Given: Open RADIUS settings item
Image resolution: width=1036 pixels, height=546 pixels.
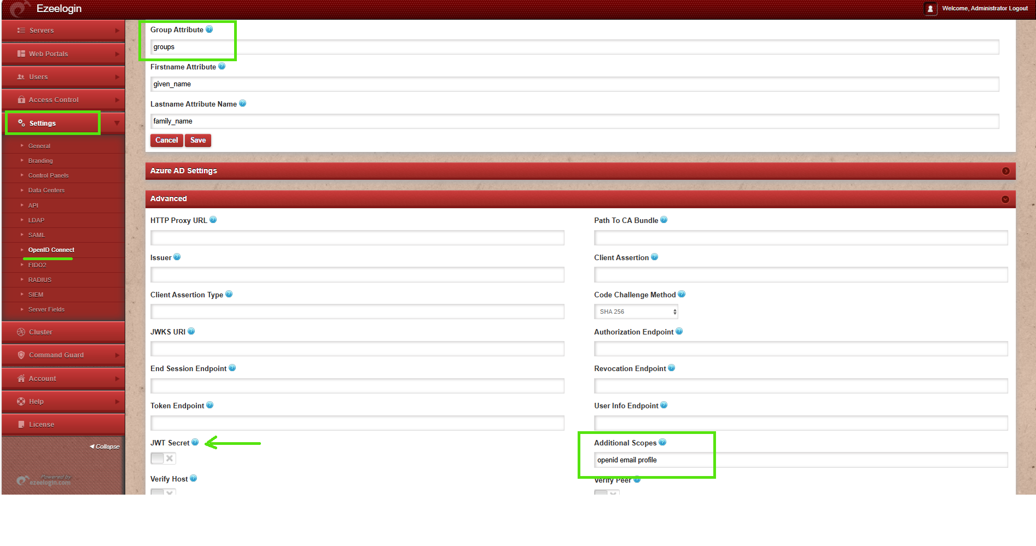Looking at the screenshot, I should point(40,280).
